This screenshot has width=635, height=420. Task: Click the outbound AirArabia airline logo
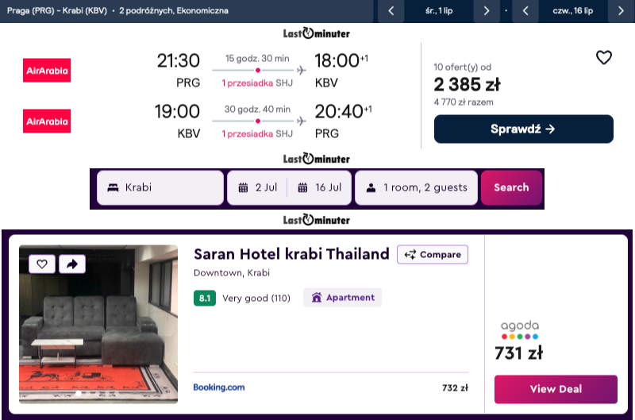[47, 71]
